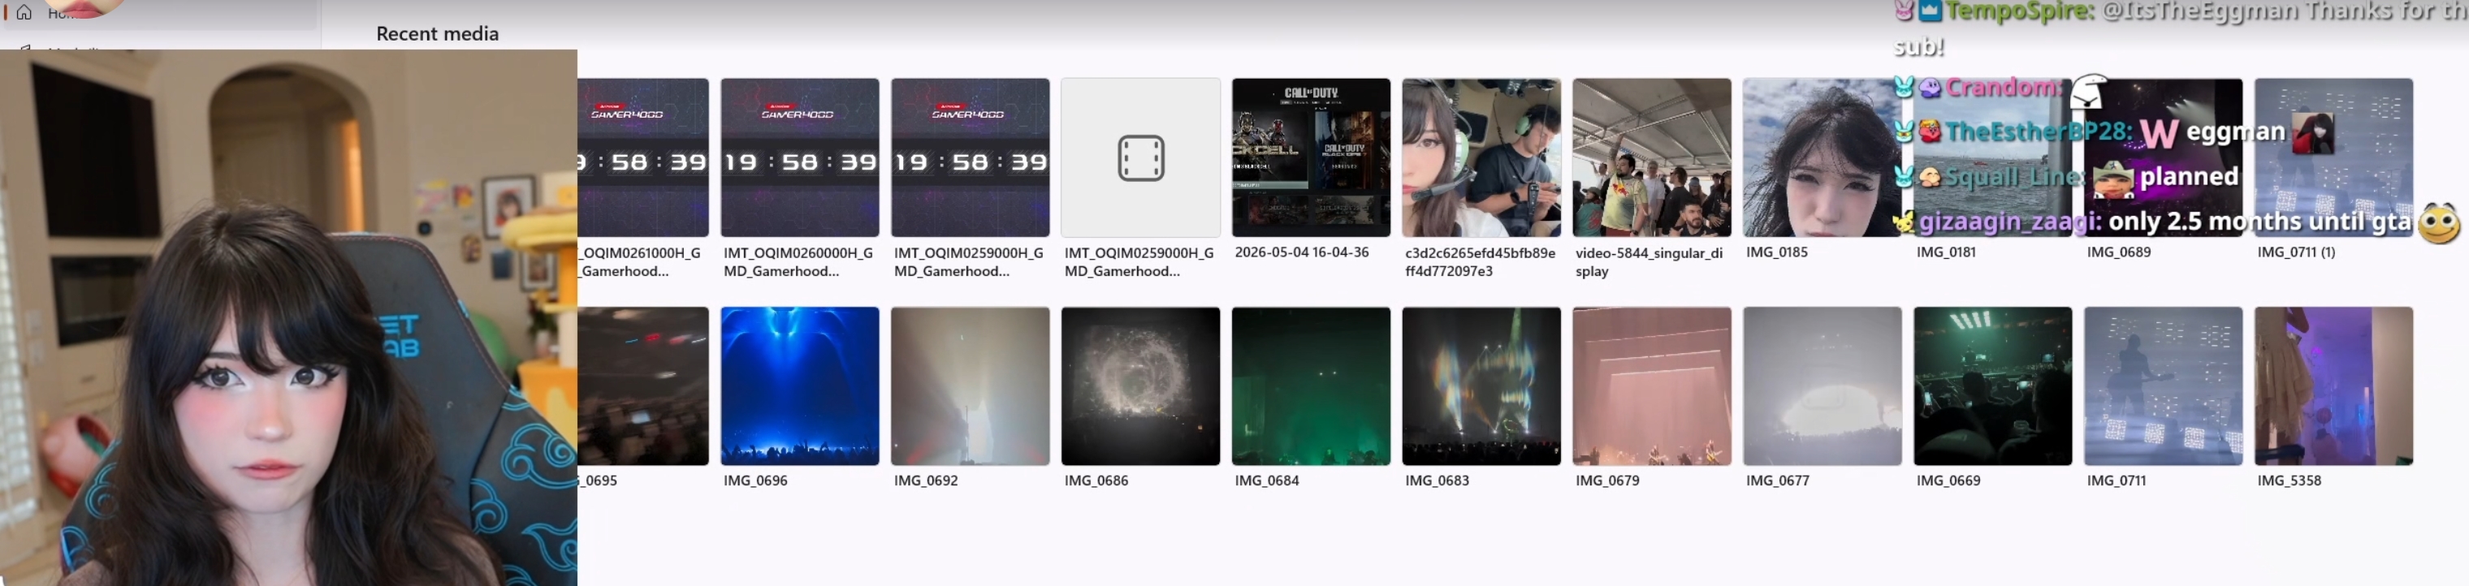
Task: Click the 'IMG_0669' file name
Action: coord(1948,480)
